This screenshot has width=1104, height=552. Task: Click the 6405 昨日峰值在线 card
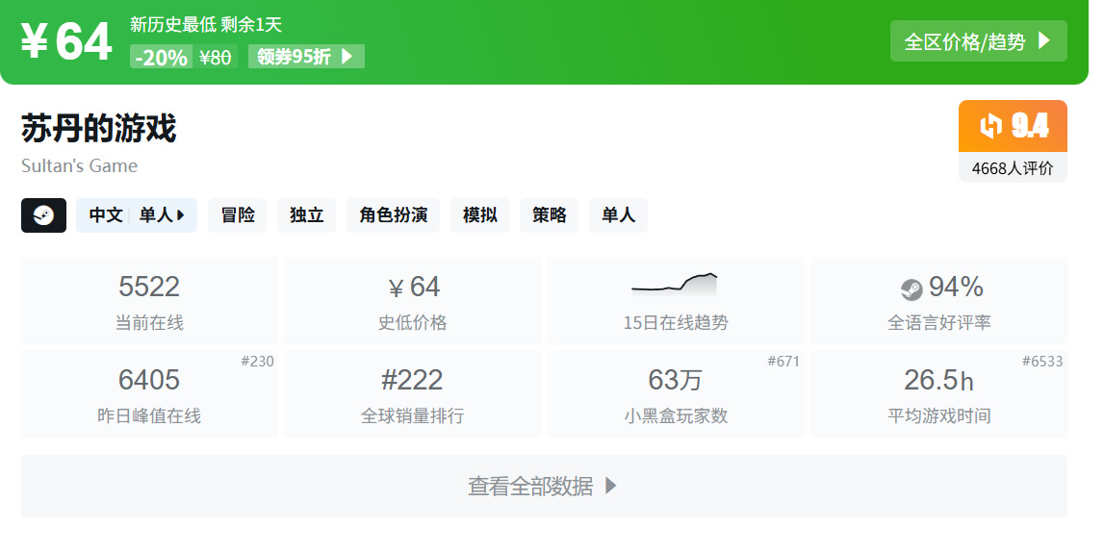click(149, 394)
